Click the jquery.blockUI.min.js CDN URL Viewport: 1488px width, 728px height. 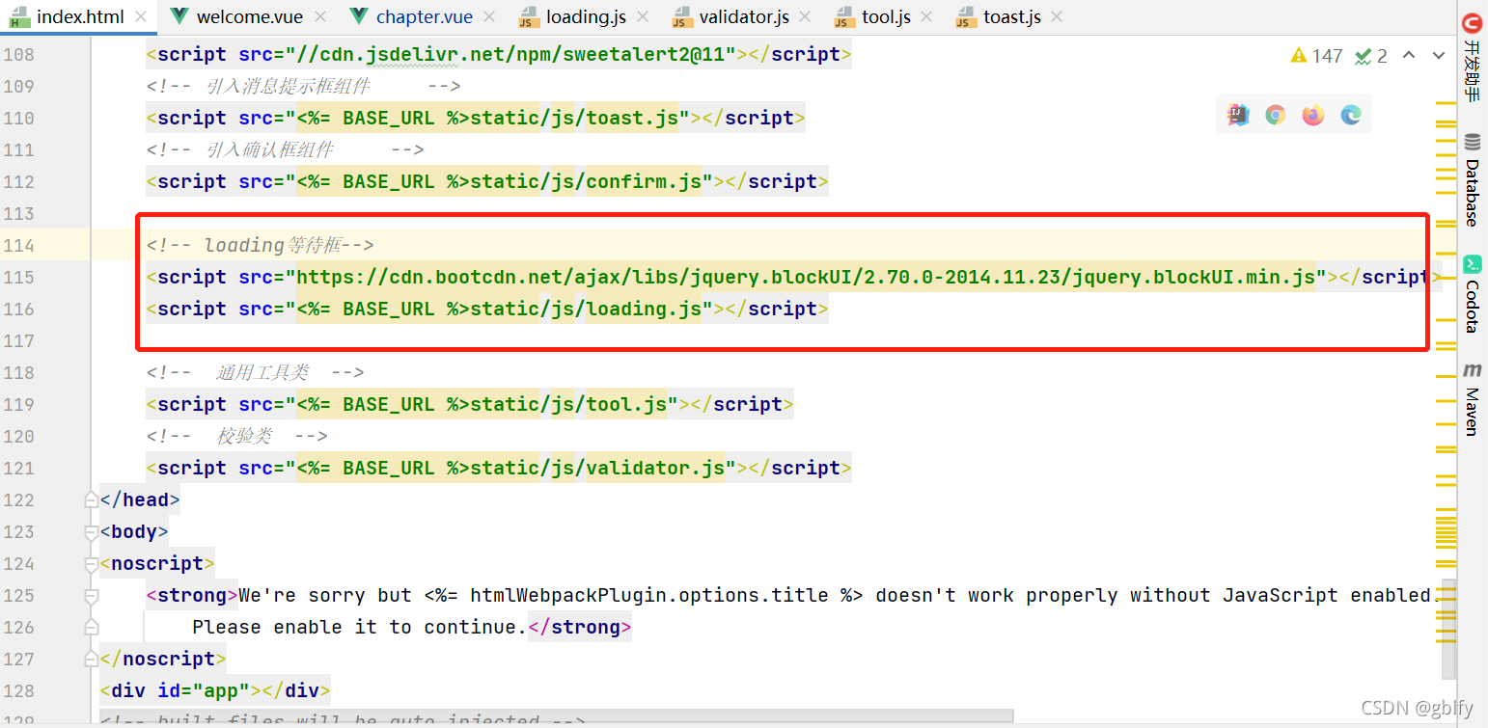(806, 277)
